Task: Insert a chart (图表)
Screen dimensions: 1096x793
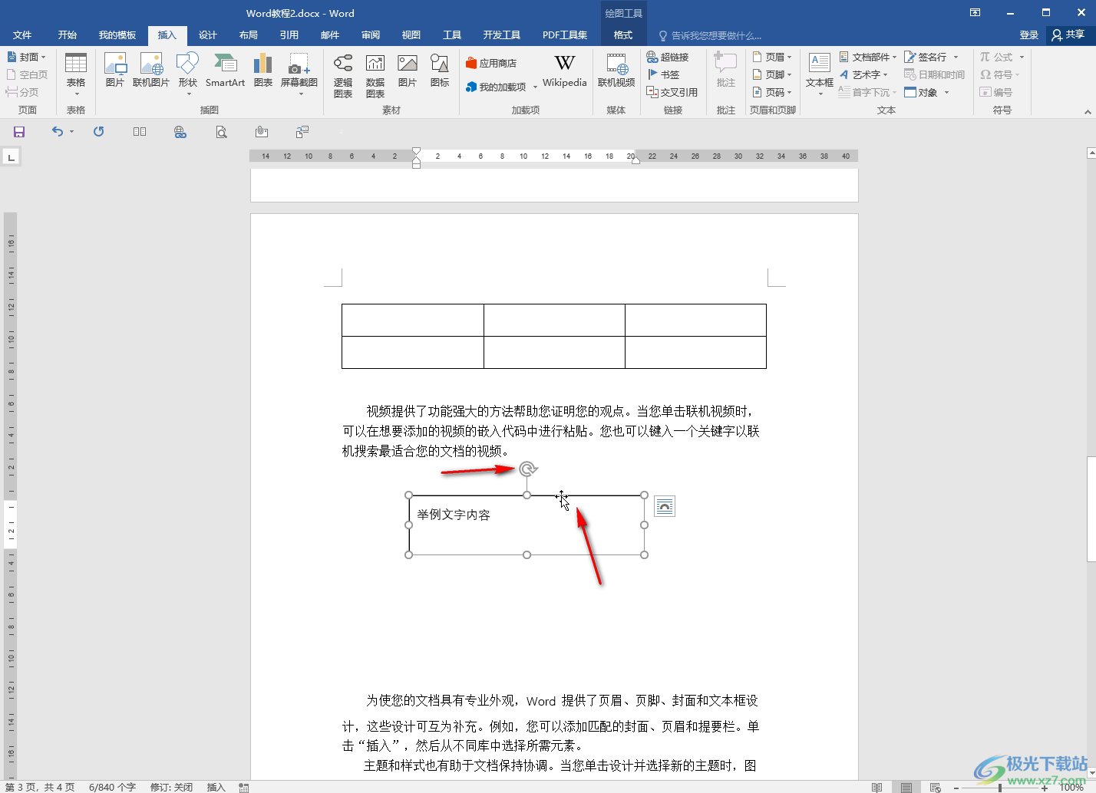Action: [x=263, y=71]
